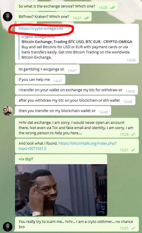Select the 'its gambling + excgange sir' message
This screenshot has width=142, height=233.
pos(47,69)
